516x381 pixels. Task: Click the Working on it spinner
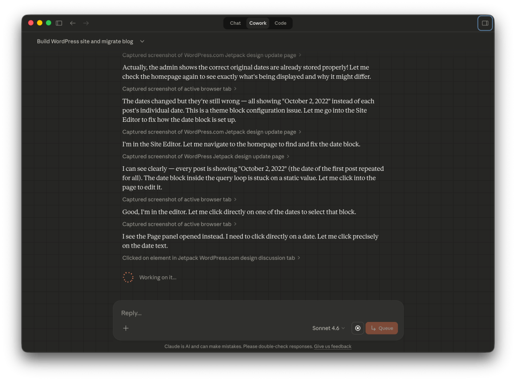128,277
